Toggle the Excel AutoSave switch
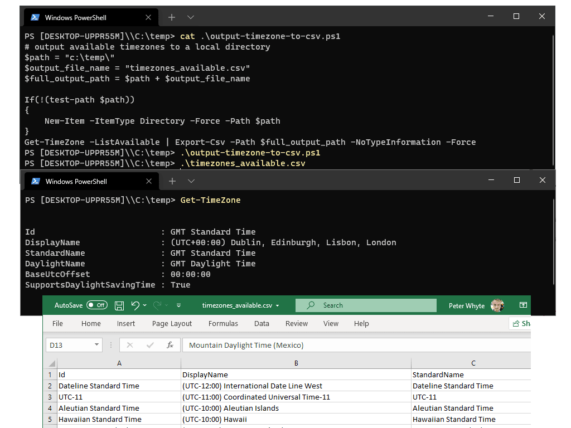The width and height of the screenshot is (571, 428). pyautogui.click(x=97, y=305)
